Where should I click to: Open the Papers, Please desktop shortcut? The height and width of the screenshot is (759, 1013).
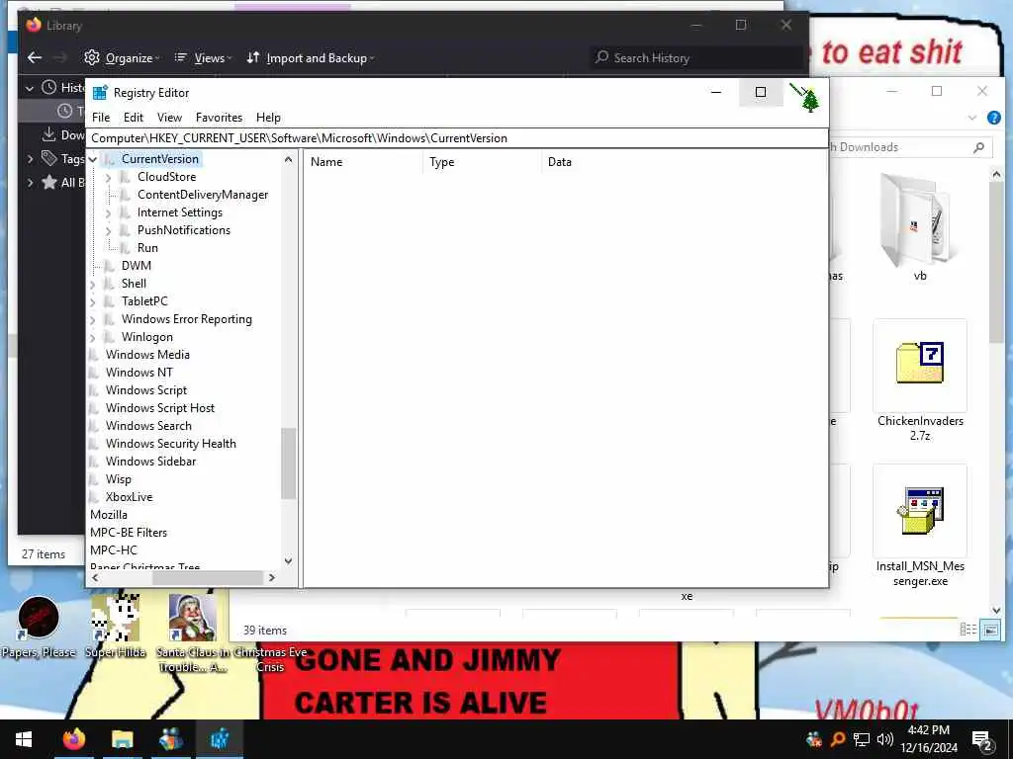click(39, 628)
